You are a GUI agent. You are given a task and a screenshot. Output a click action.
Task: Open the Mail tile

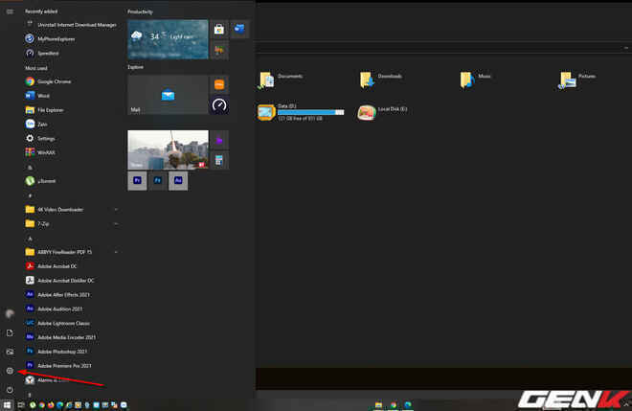[x=168, y=95]
